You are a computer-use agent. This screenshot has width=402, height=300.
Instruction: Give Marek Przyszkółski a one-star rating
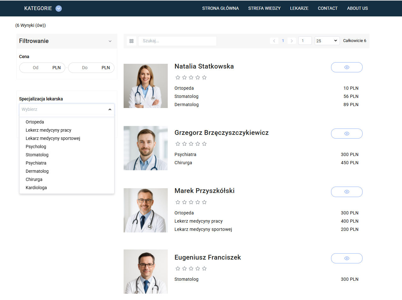(178, 202)
